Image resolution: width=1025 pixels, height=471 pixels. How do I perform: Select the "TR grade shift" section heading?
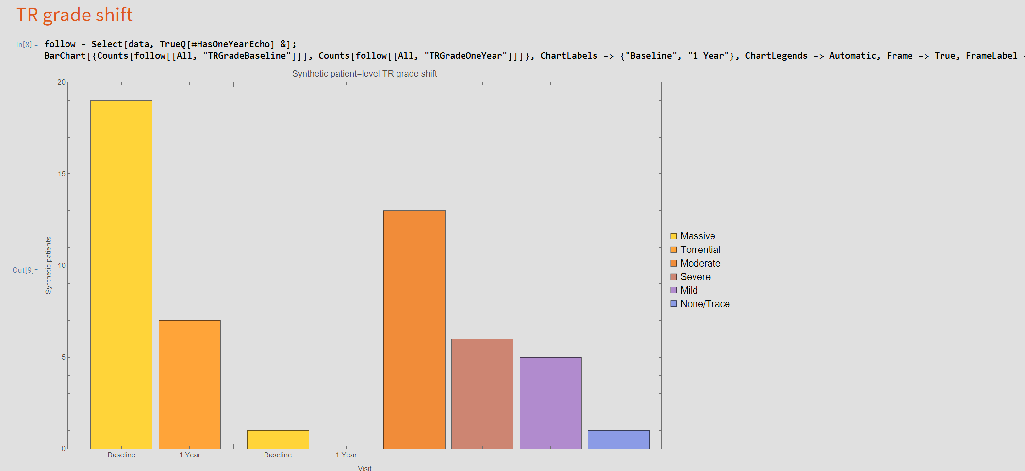click(x=74, y=15)
